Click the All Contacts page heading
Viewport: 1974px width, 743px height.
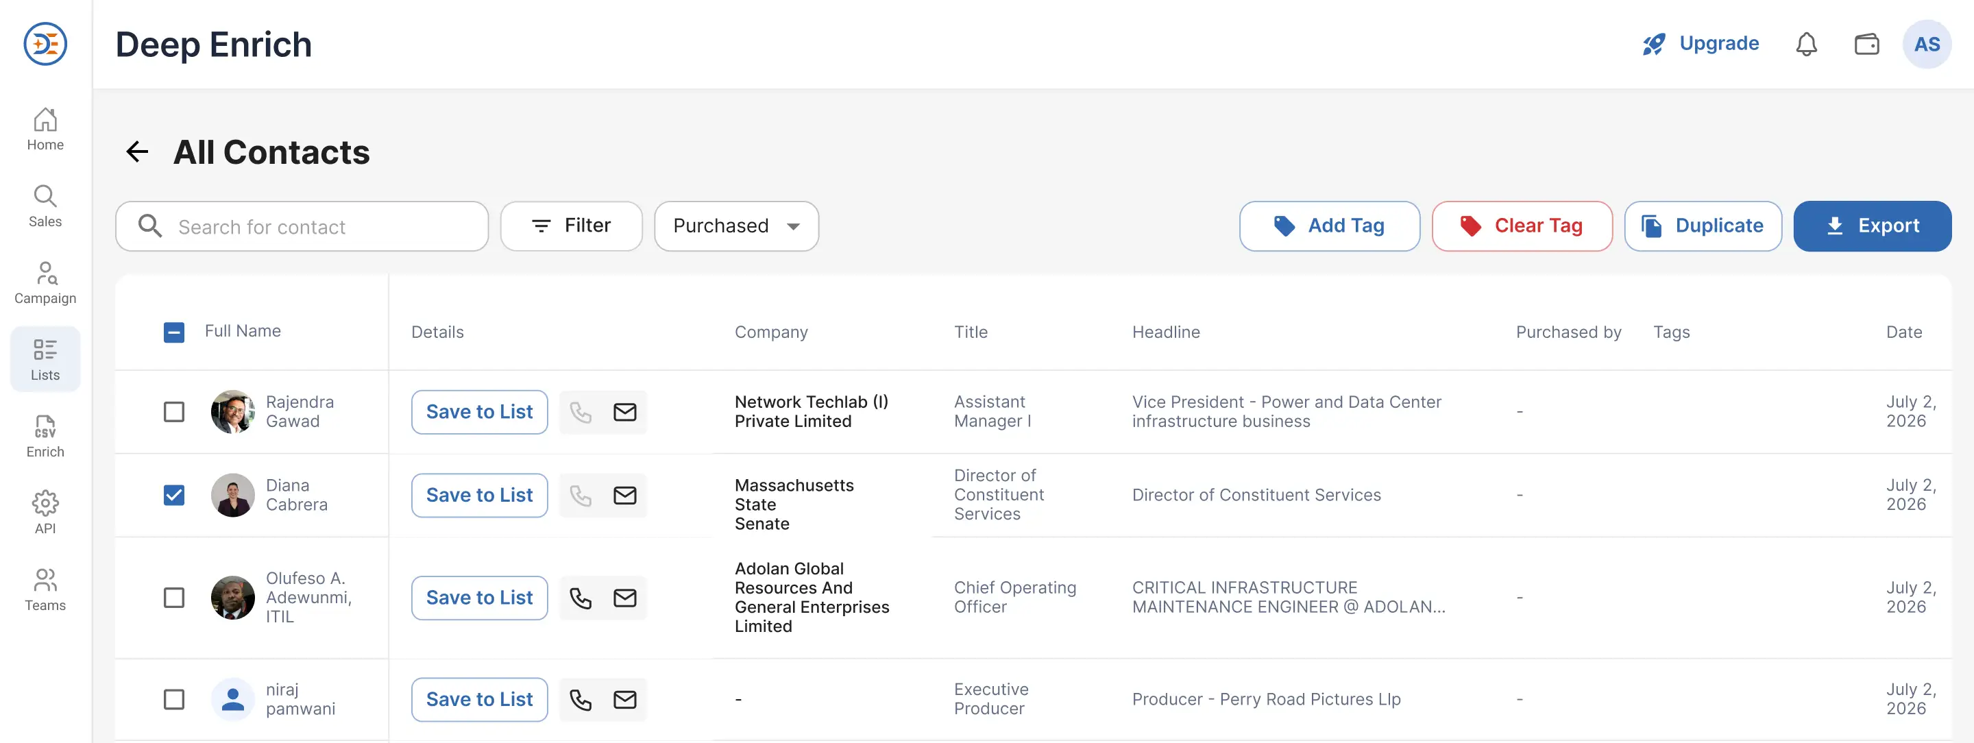[x=271, y=152]
